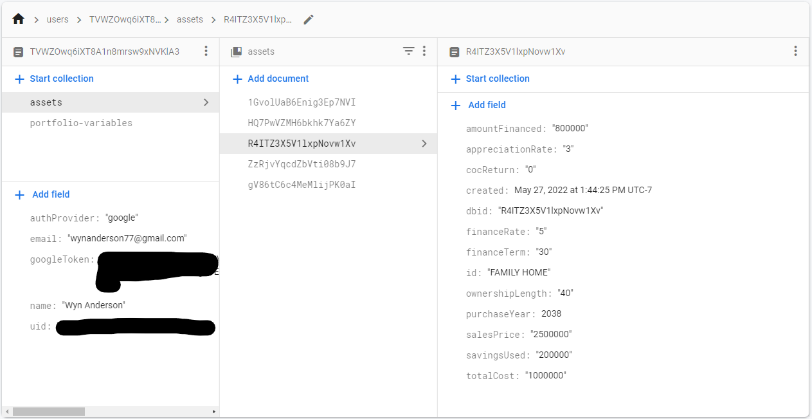Click plus icon for Start collection in left panel
The image size is (812, 419).
[x=19, y=79]
